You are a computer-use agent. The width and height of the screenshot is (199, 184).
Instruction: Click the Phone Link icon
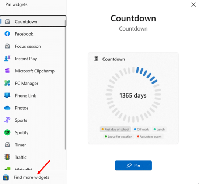point(7,95)
